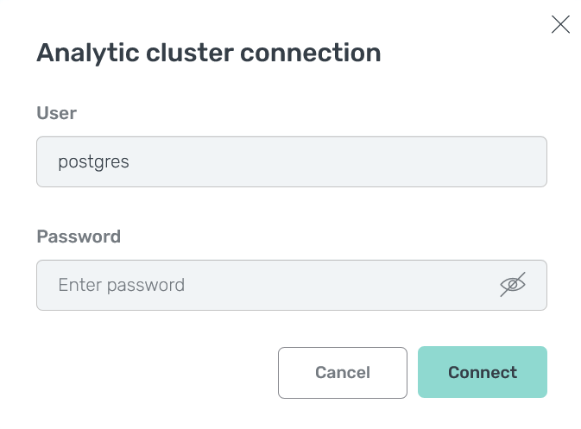Hit the teal Connect button
Image resolution: width=581 pixels, height=429 pixels.
coord(482,372)
